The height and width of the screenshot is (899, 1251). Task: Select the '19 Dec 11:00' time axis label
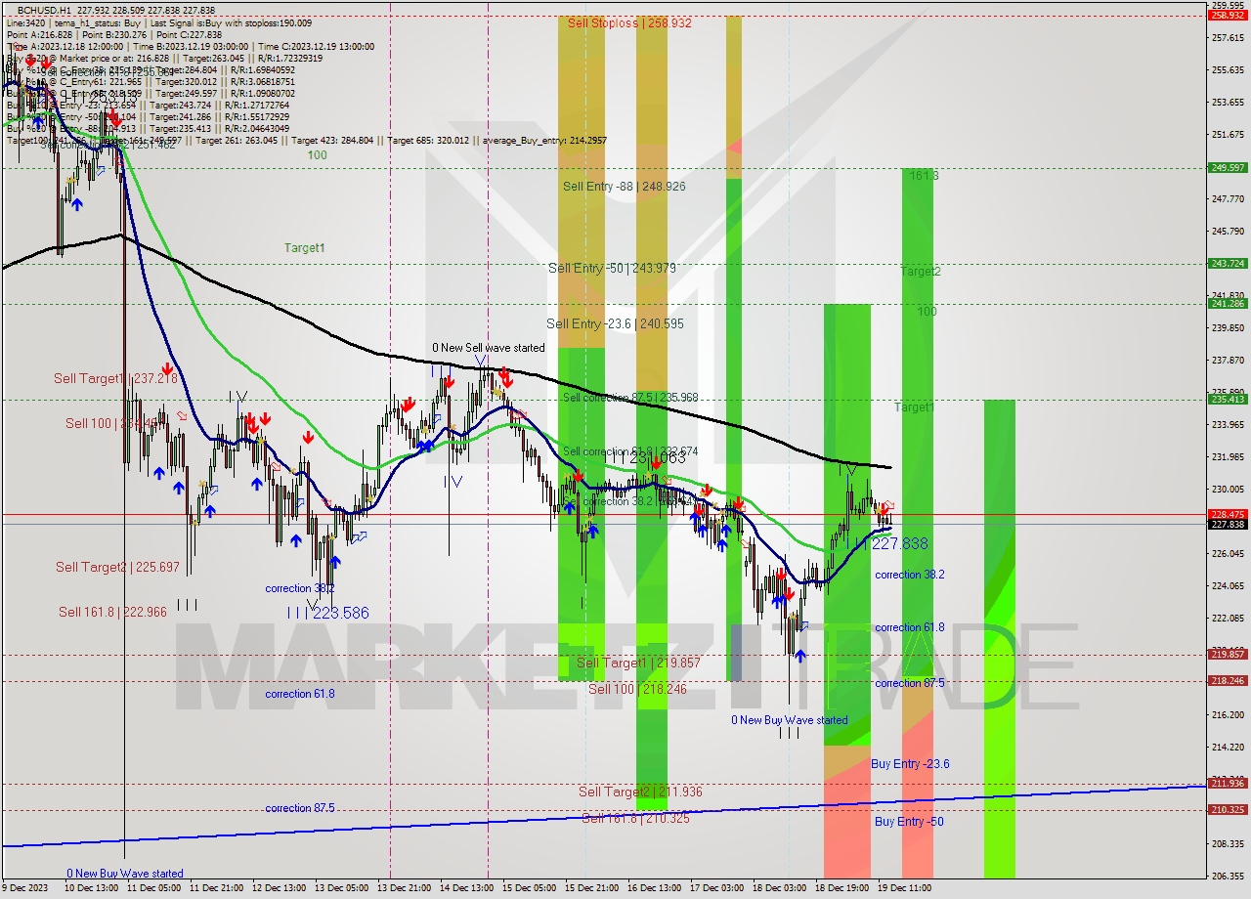[904, 888]
